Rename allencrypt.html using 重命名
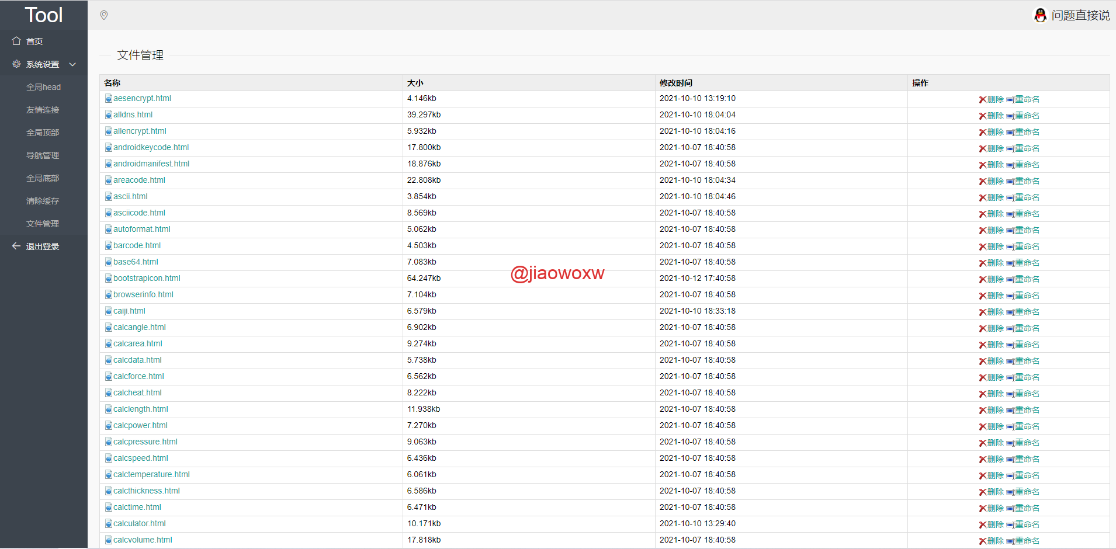Viewport: 1116px width, 549px height. [x=1023, y=132]
